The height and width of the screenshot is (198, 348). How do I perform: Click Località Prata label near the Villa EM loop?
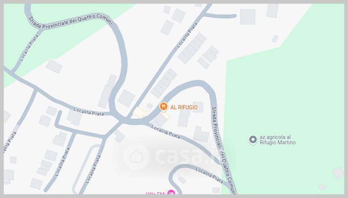click(x=209, y=175)
